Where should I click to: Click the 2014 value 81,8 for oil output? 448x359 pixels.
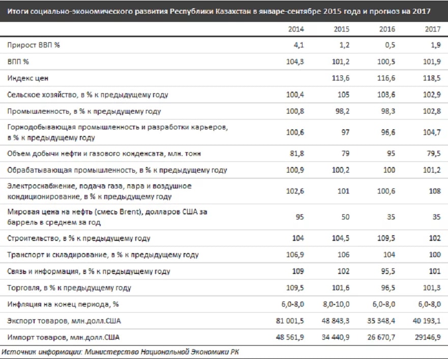(297, 154)
